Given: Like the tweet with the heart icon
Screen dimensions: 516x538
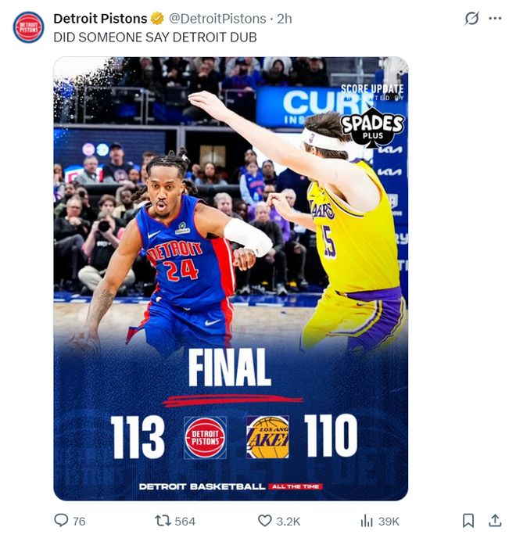Looking at the screenshot, I should pyautogui.click(x=265, y=521).
